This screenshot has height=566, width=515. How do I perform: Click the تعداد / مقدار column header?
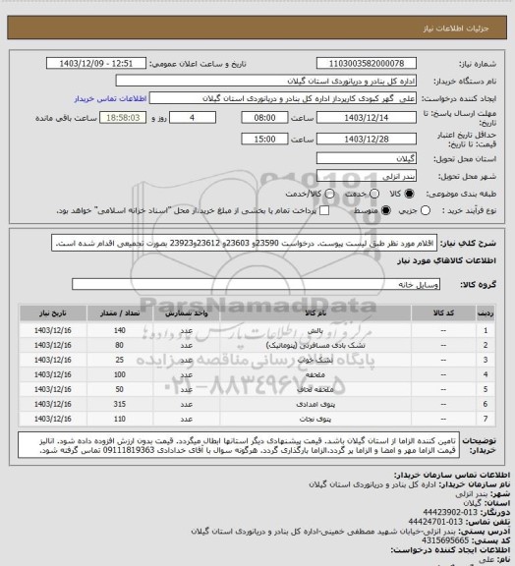[x=120, y=312]
